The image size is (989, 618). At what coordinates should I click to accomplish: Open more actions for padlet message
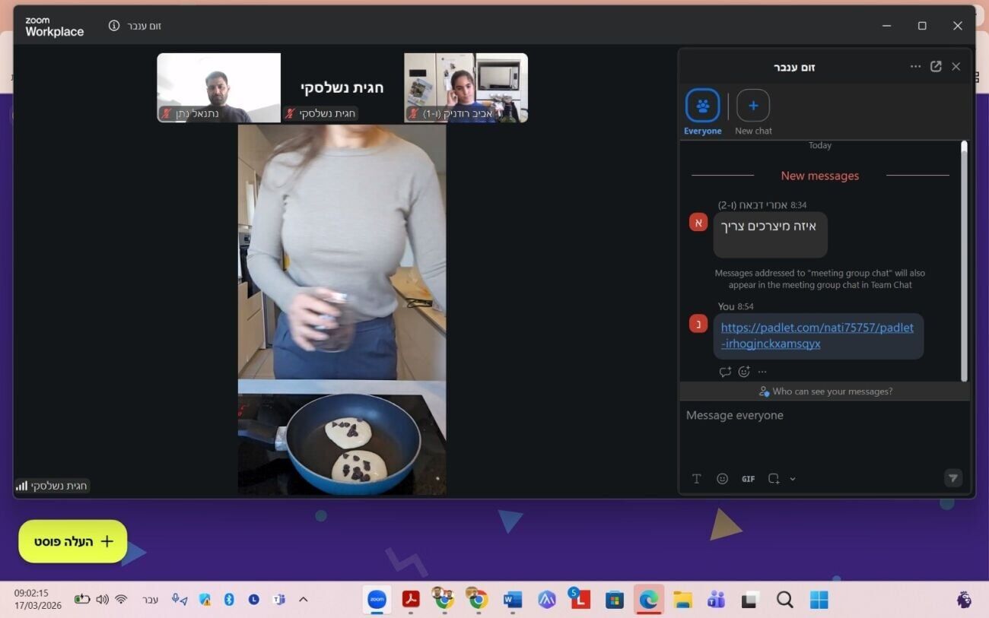point(762,372)
